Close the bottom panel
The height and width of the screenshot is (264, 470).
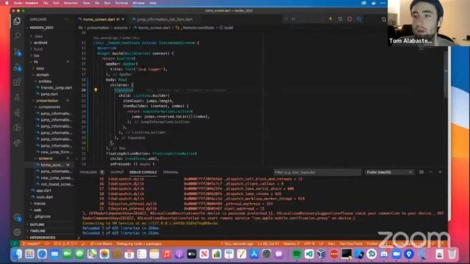[x=440, y=172]
